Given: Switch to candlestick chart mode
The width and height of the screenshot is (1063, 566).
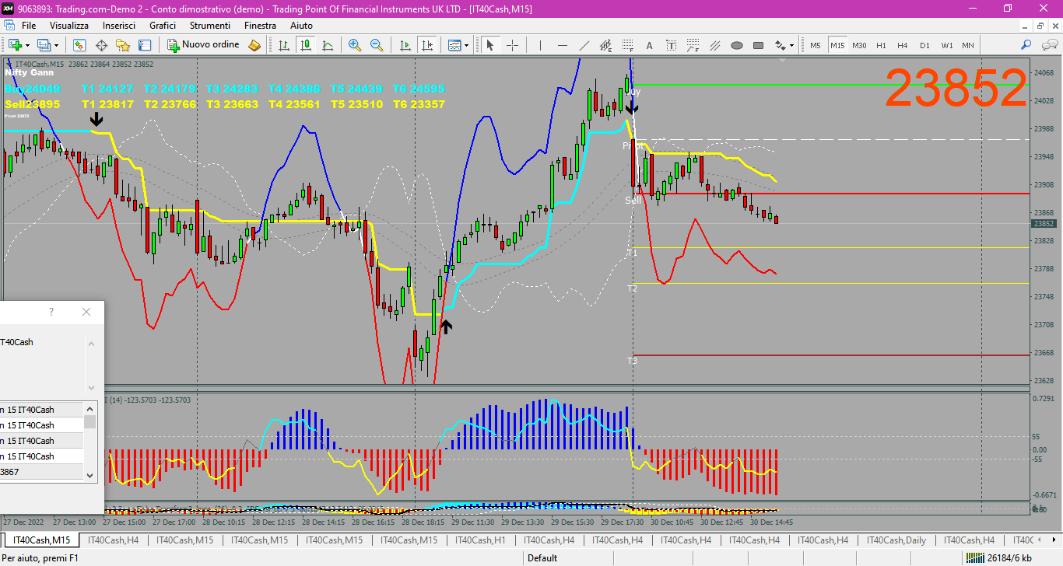Looking at the screenshot, I should 306,45.
